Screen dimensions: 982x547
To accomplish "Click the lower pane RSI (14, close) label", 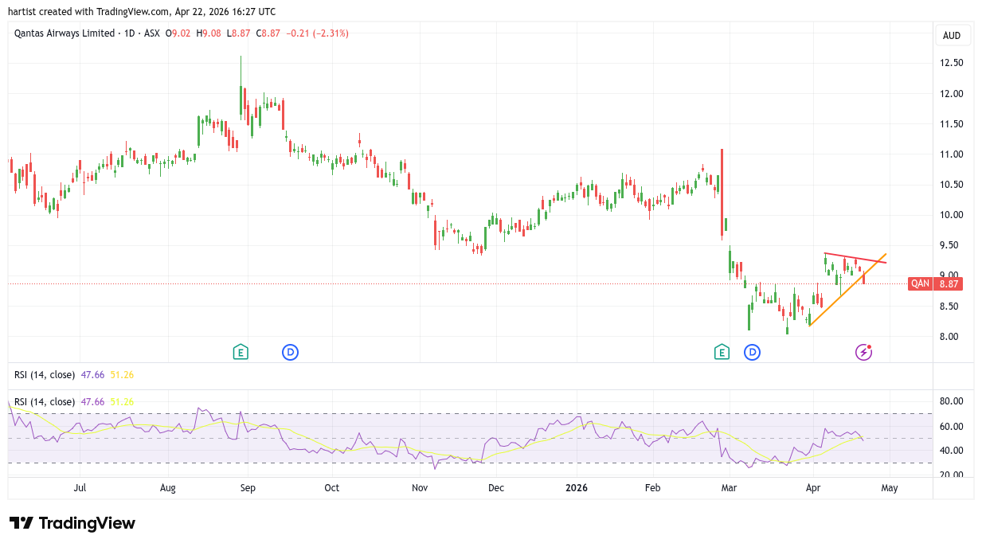I will click(x=45, y=401).
